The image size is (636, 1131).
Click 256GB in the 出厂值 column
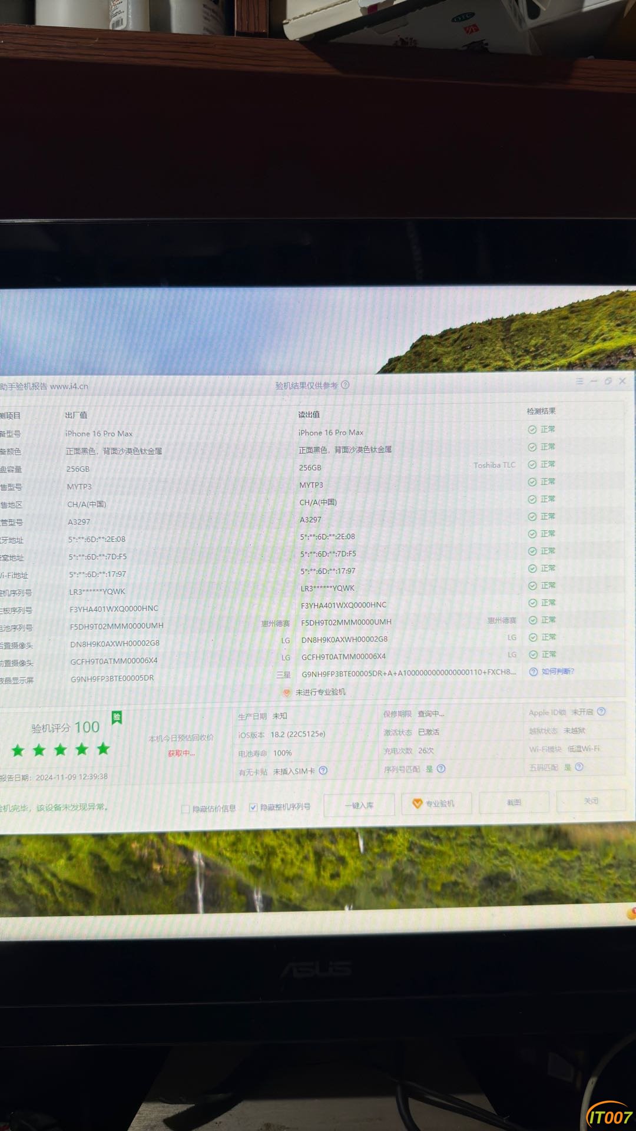coord(78,469)
